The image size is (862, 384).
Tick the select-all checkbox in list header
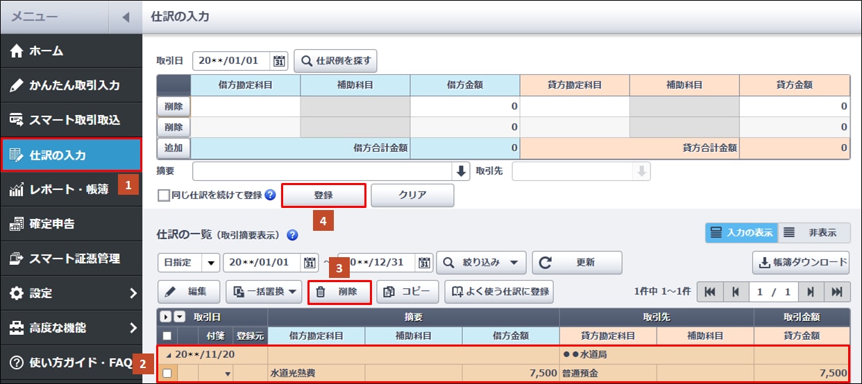[167, 335]
